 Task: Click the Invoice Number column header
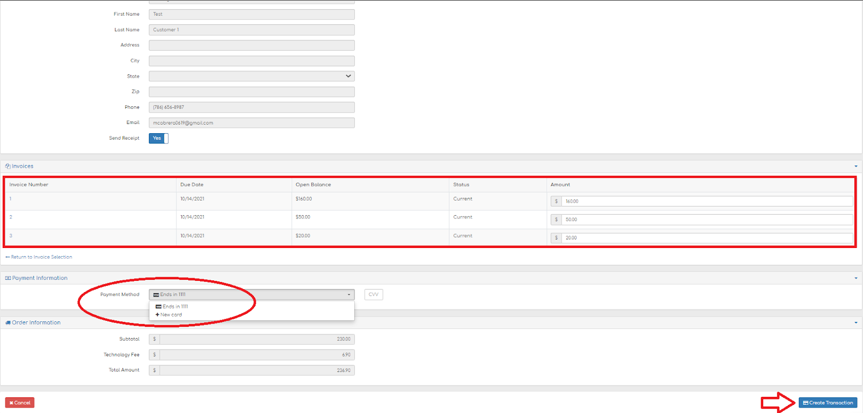coord(29,184)
